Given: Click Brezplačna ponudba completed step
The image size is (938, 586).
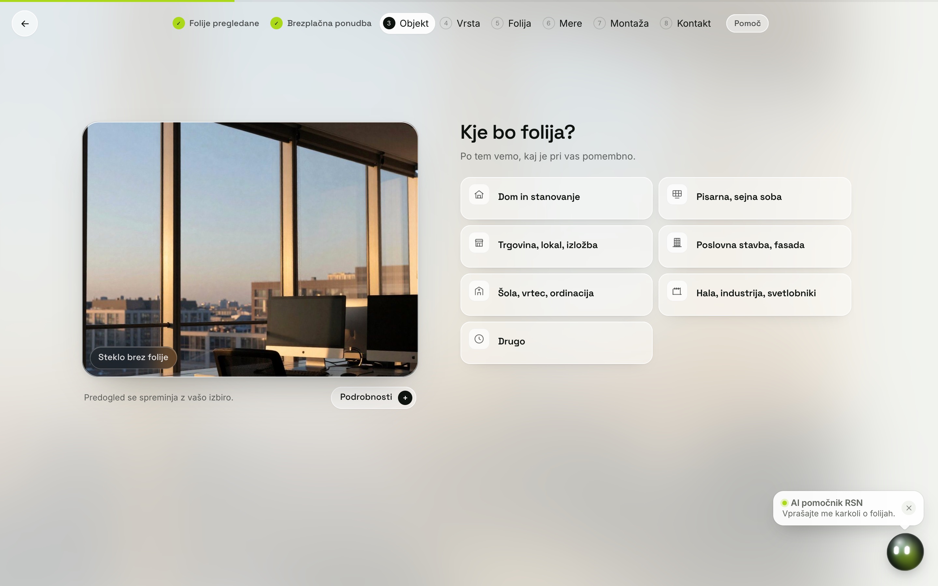Looking at the screenshot, I should (x=321, y=23).
